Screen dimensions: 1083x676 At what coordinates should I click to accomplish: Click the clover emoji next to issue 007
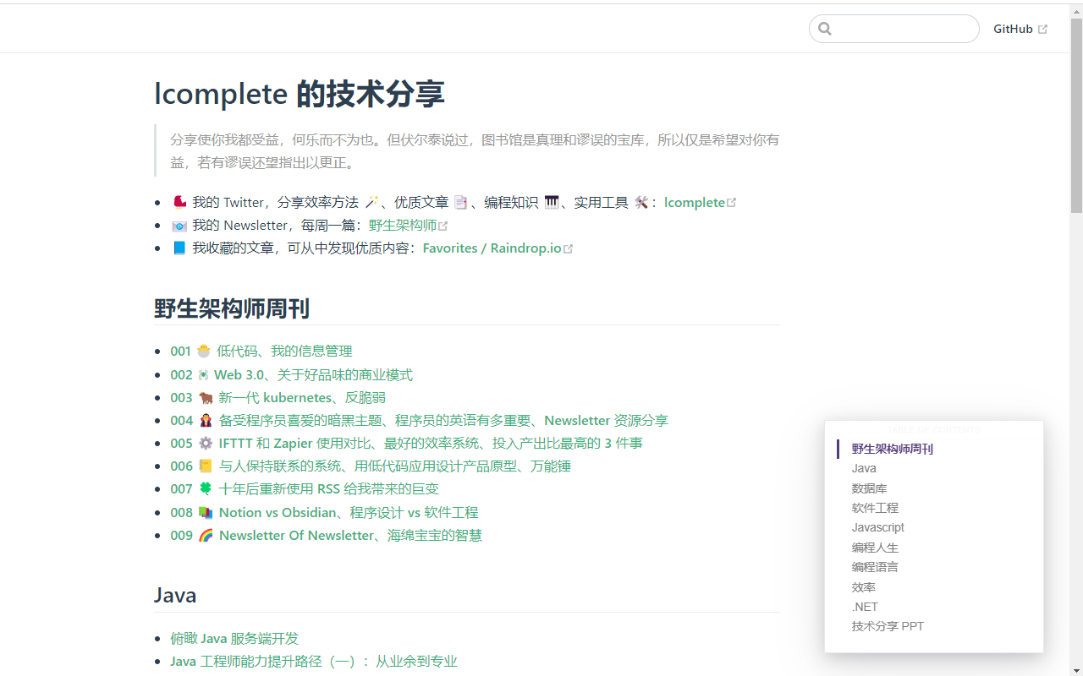point(206,488)
